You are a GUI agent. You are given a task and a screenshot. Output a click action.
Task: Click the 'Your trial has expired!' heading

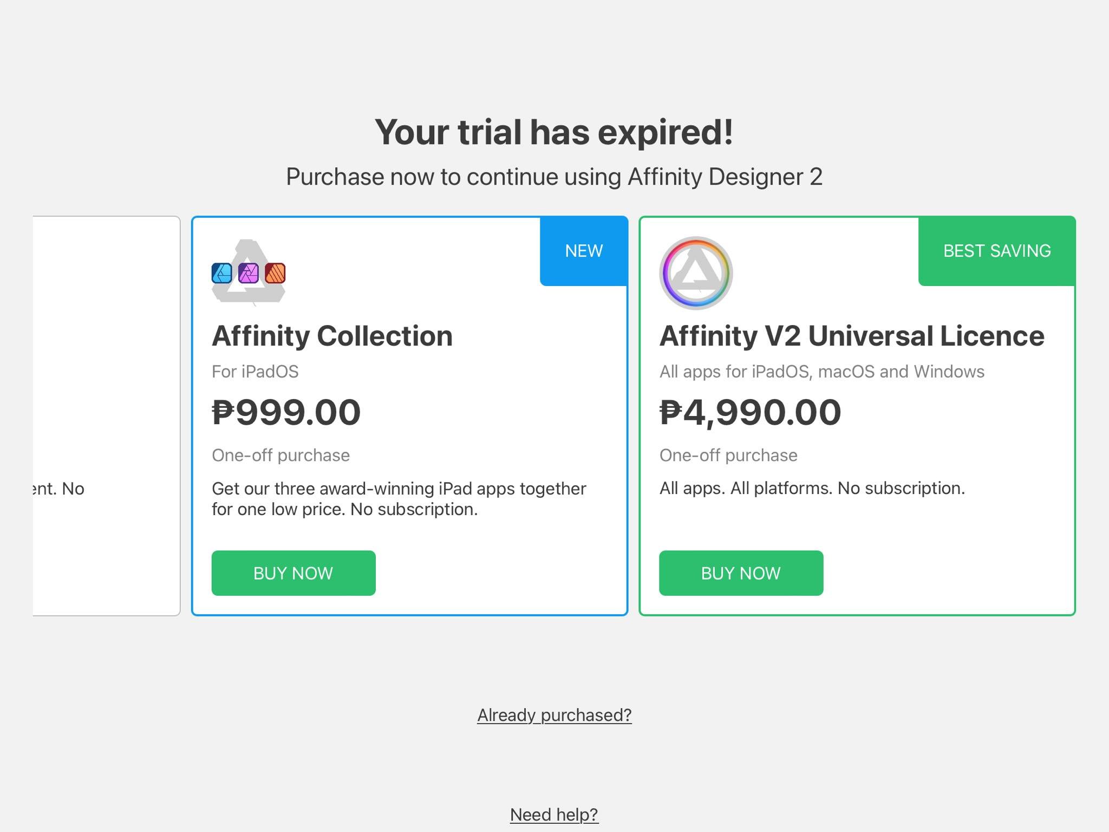tap(554, 132)
